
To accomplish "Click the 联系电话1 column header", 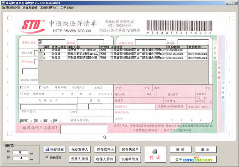I will tap(177, 47).
